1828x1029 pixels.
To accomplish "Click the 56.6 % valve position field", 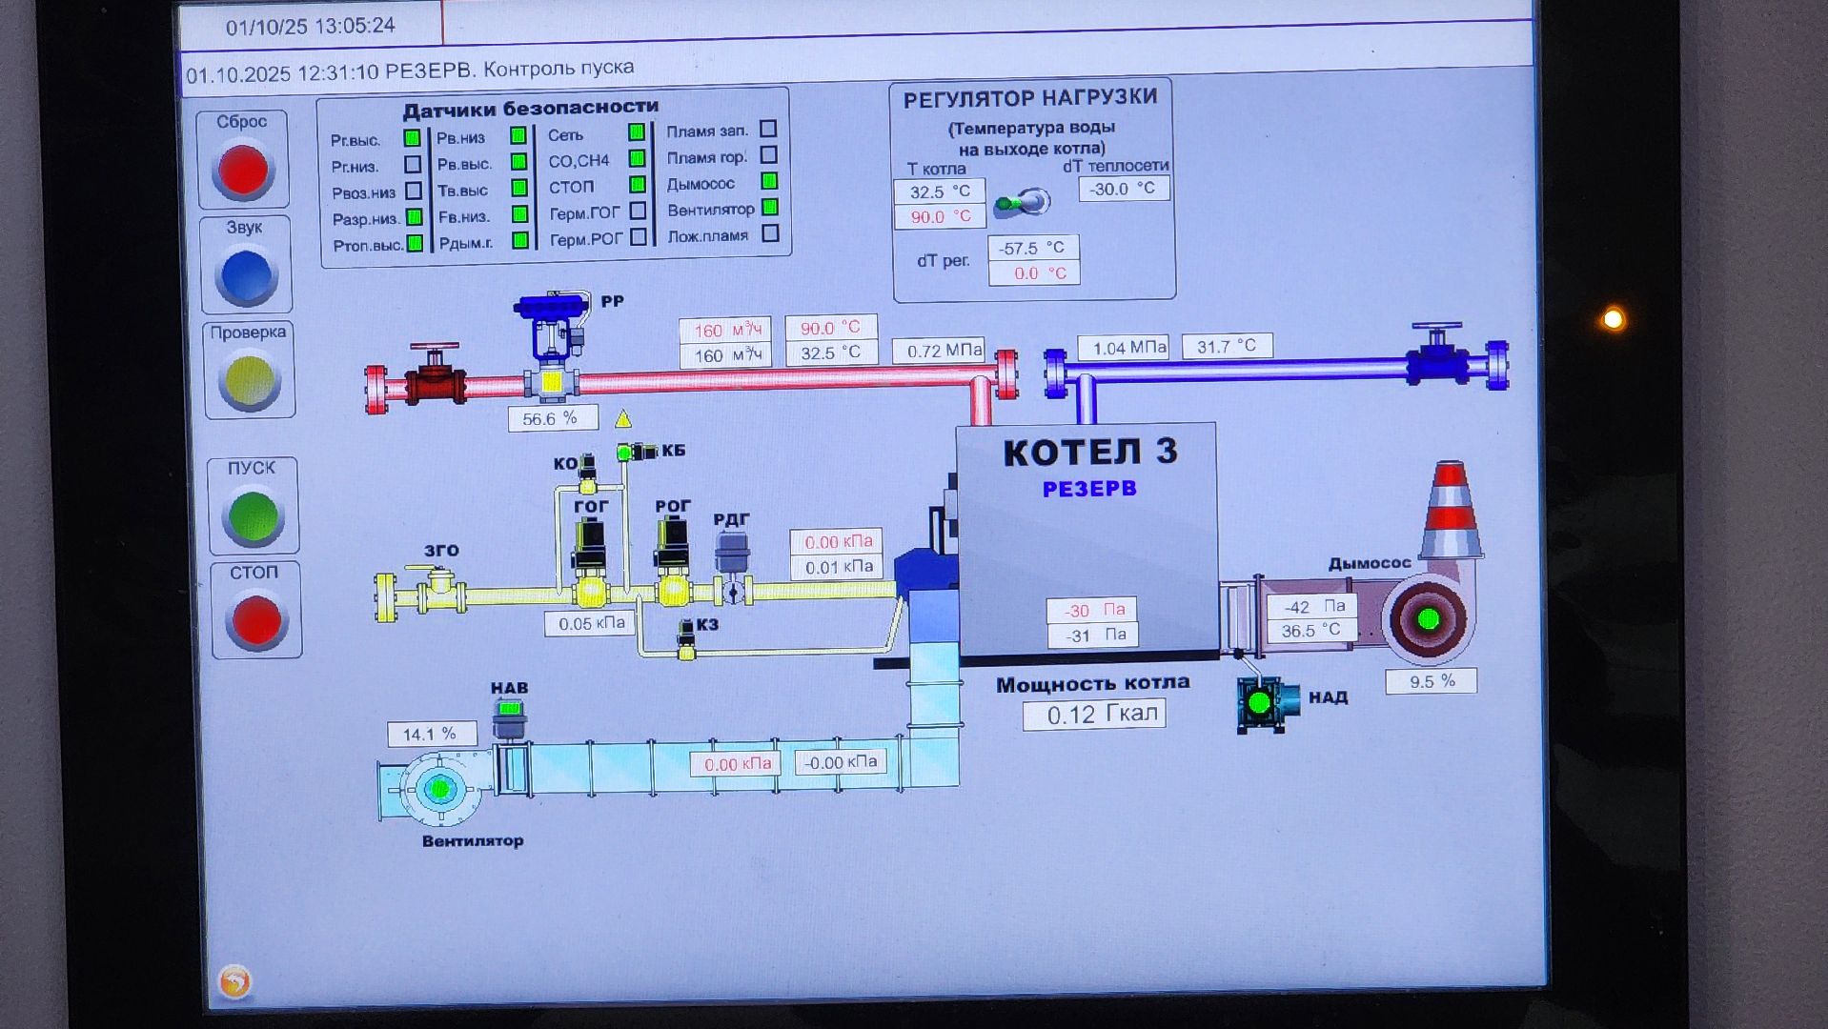I will [x=552, y=418].
